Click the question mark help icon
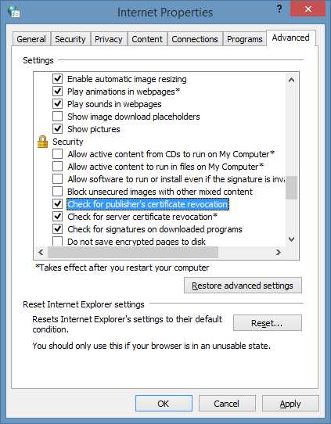The height and width of the screenshot is (424, 331). point(279,9)
